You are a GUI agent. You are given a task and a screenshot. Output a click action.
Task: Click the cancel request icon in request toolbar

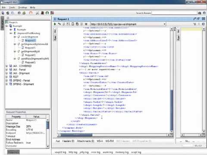[86, 24]
